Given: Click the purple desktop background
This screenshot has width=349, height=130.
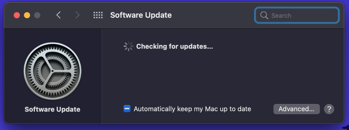Looking at the screenshot, I should (x=174, y=128).
